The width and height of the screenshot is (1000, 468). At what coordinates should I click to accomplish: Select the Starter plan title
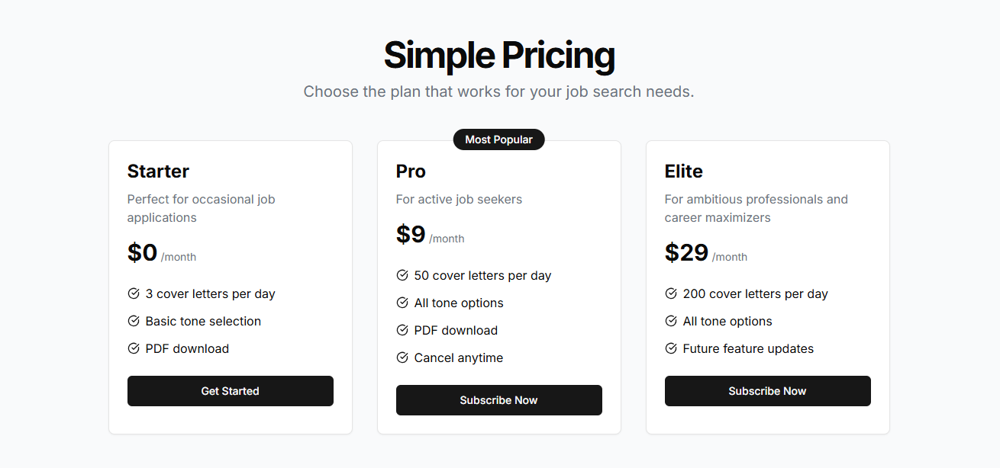point(158,171)
